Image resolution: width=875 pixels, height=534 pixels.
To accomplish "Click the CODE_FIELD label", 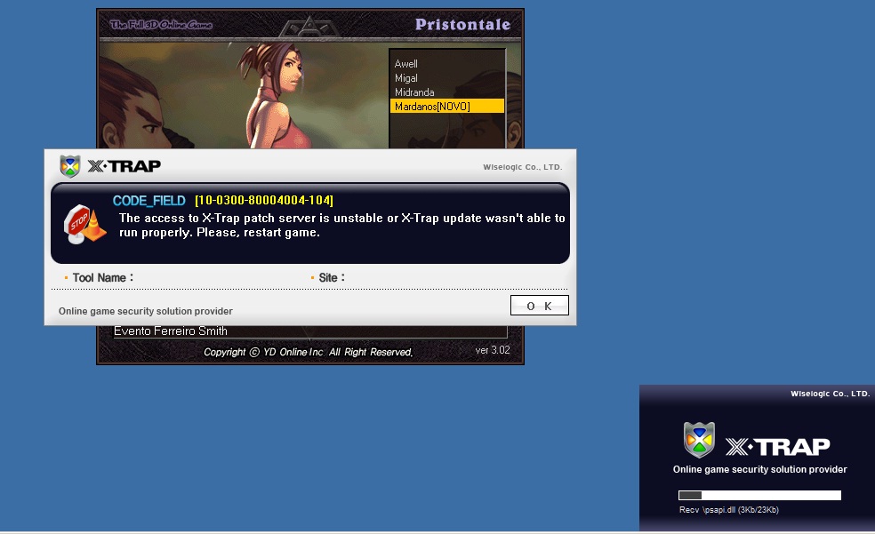I will click(149, 201).
